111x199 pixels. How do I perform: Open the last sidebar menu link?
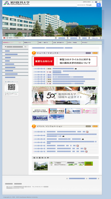tap(10, 77)
